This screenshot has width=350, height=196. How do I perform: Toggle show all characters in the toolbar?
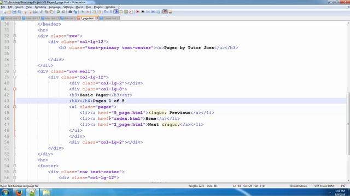coord(110,12)
